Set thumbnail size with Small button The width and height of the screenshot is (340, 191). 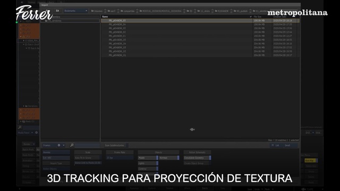(x=291, y=145)
